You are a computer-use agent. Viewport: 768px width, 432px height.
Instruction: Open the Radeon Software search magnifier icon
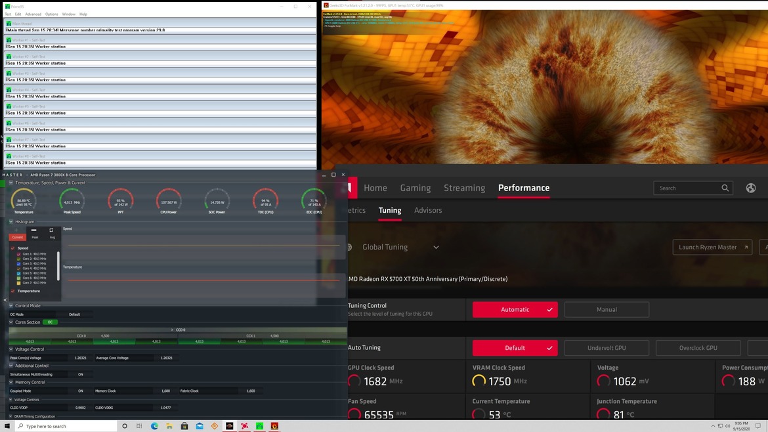(725, 188)
